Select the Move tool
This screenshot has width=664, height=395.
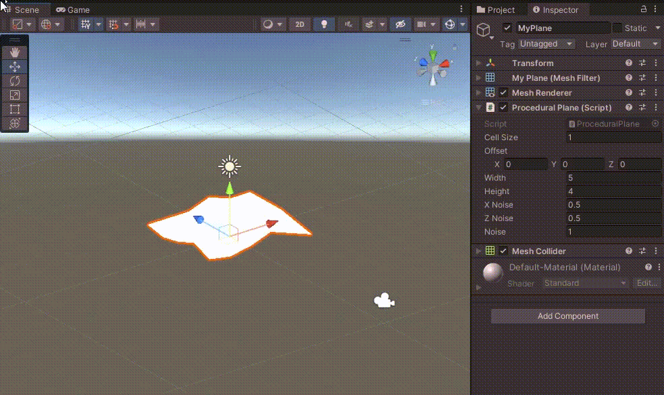coord(15,67)
